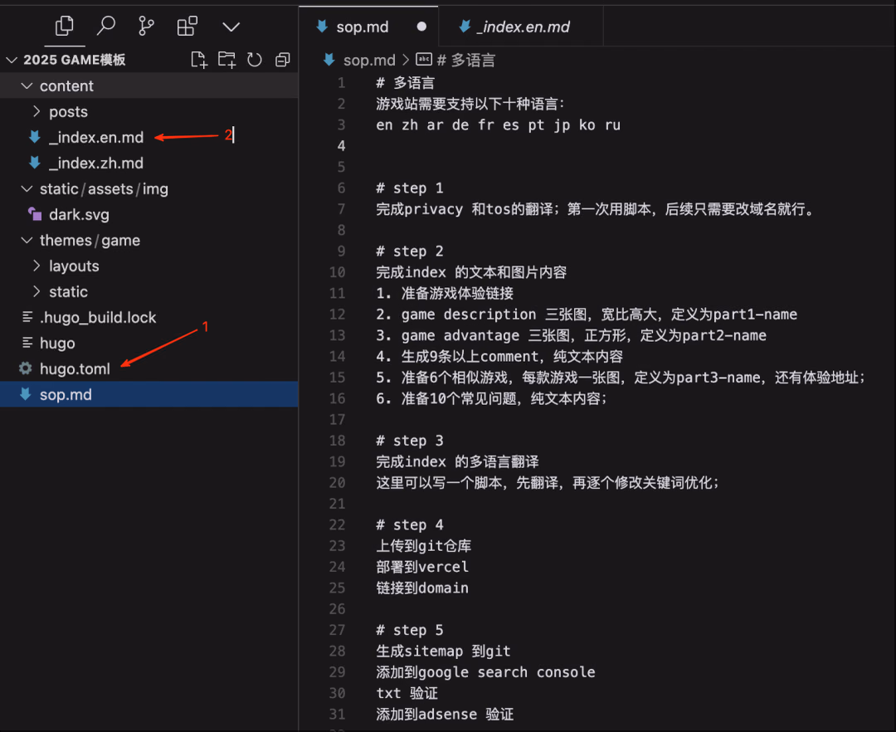Click the '# step 5' heading
896x732 pixels.
[x=410, y=630]
